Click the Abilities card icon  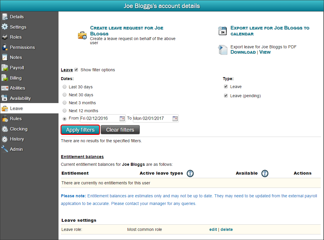pos(5,88)
